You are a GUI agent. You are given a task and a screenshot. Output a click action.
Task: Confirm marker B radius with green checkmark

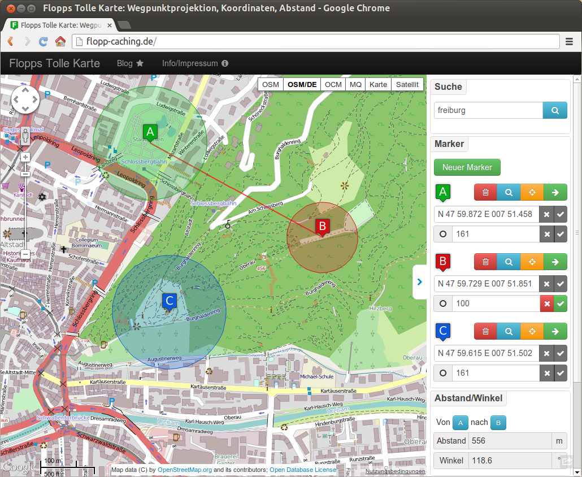click(x=561, y=303)
